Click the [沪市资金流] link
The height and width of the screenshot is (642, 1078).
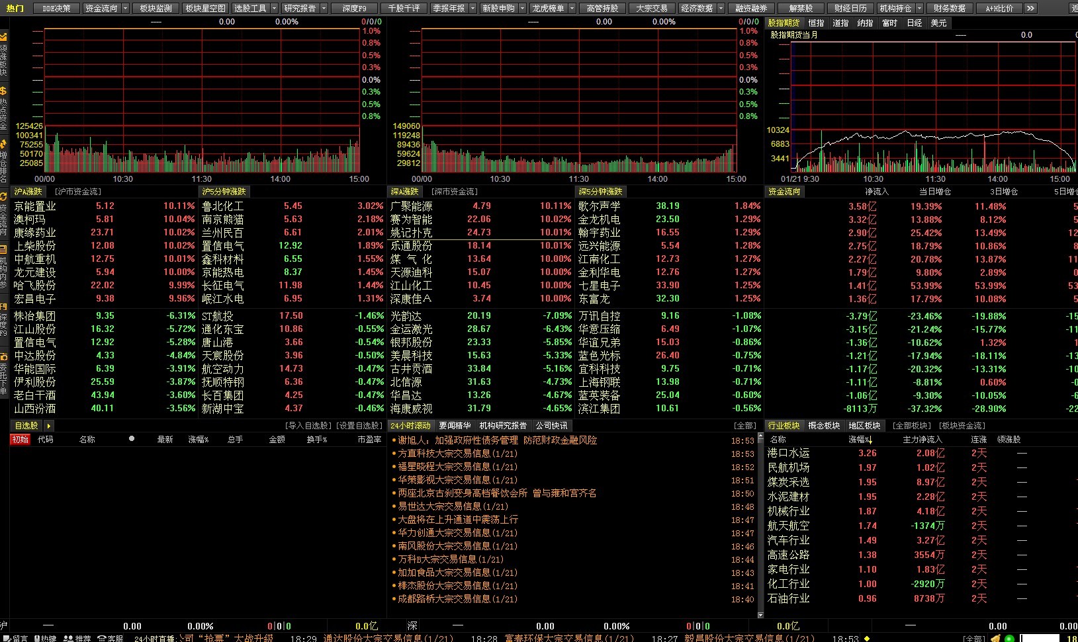pos(78,192)
